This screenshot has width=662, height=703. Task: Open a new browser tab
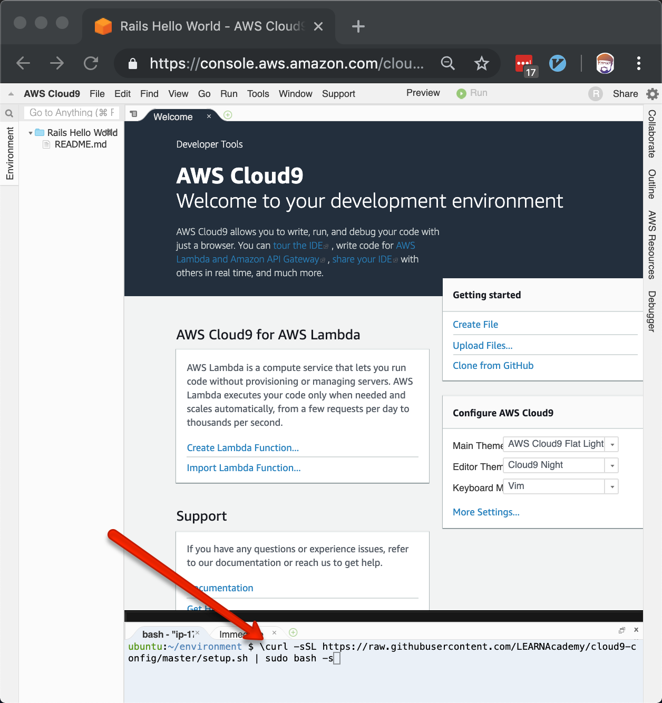[358, 26]
